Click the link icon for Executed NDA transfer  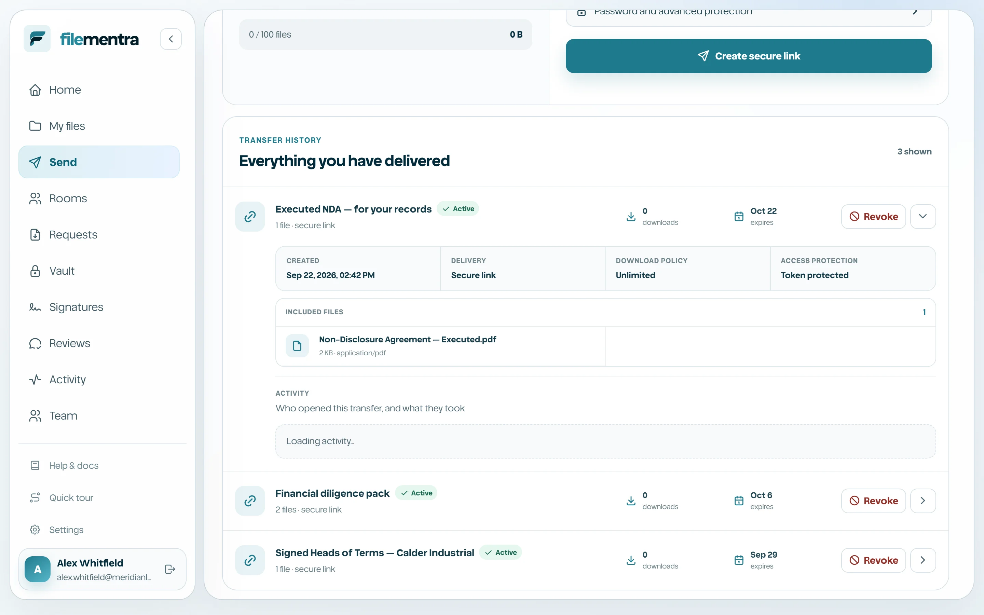click(250, 216)
